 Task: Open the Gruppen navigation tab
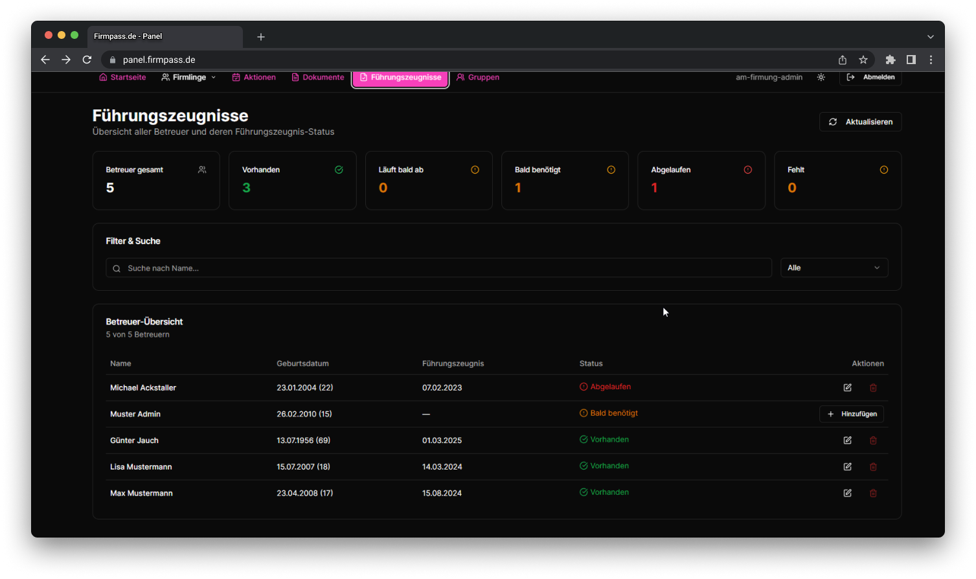478,76
